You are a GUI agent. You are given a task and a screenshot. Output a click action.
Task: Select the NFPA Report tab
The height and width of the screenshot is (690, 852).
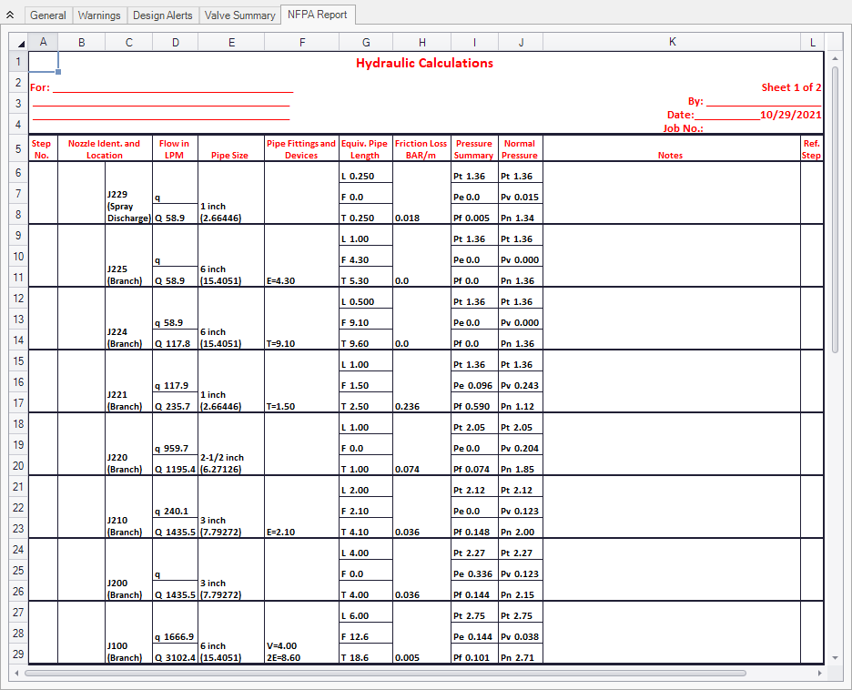pyautogui.click(x=319, y=15)
